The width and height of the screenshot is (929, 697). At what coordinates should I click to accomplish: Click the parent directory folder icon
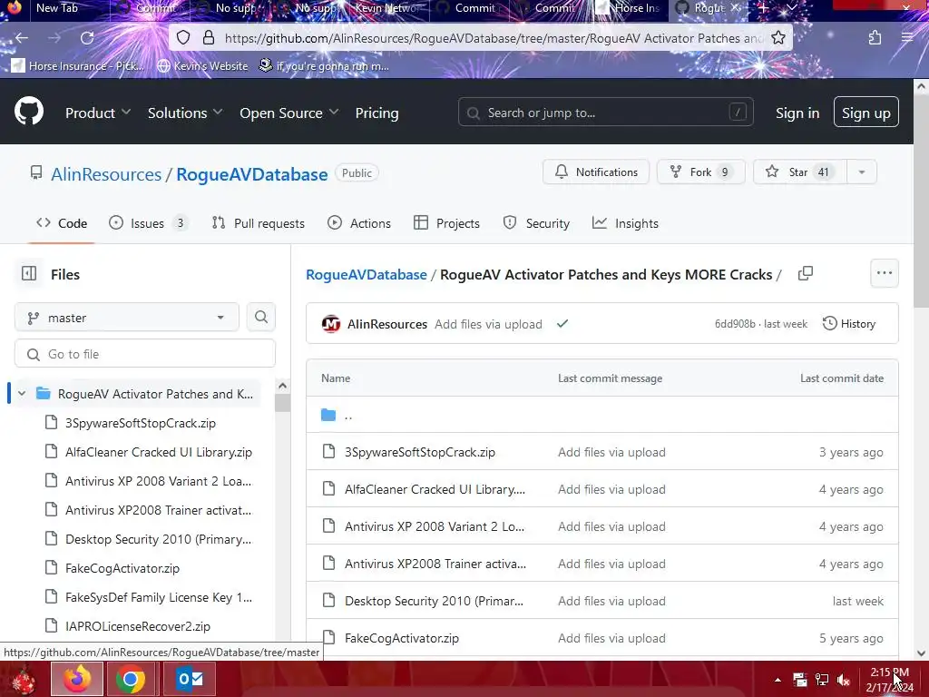click(x=328, y=415)
